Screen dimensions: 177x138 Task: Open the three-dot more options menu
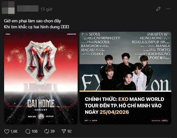[168, 9]
